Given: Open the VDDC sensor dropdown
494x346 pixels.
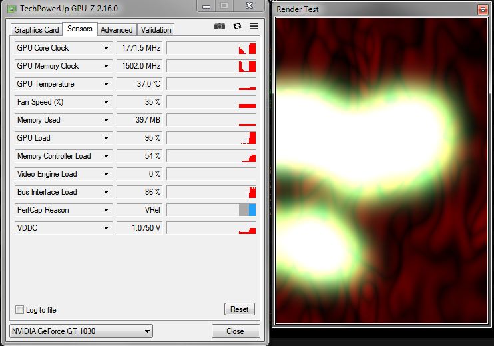Looking at the screenshot, I should point(106,228).
